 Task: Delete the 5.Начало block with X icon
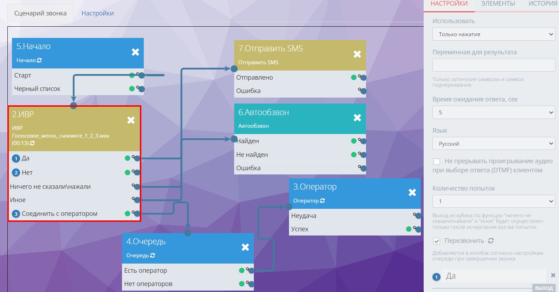point(135,52)
